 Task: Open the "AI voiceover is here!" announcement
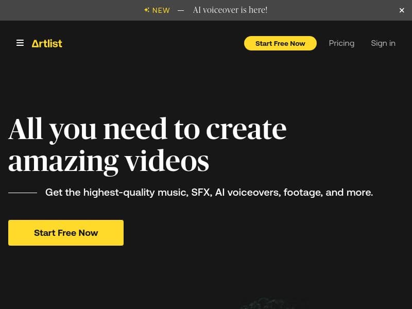coord(230,10)
